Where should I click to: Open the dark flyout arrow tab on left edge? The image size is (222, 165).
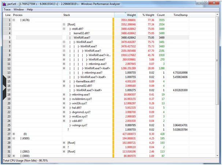coord(4,88)
